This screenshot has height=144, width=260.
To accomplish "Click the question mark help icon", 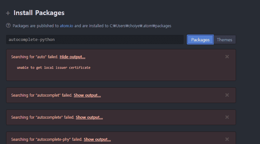I will (8, 26).
